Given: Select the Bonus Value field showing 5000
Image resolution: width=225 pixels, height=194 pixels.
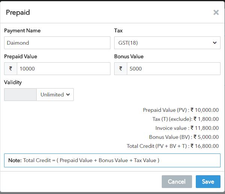Looking at the screenshot, I should point(174,69).
